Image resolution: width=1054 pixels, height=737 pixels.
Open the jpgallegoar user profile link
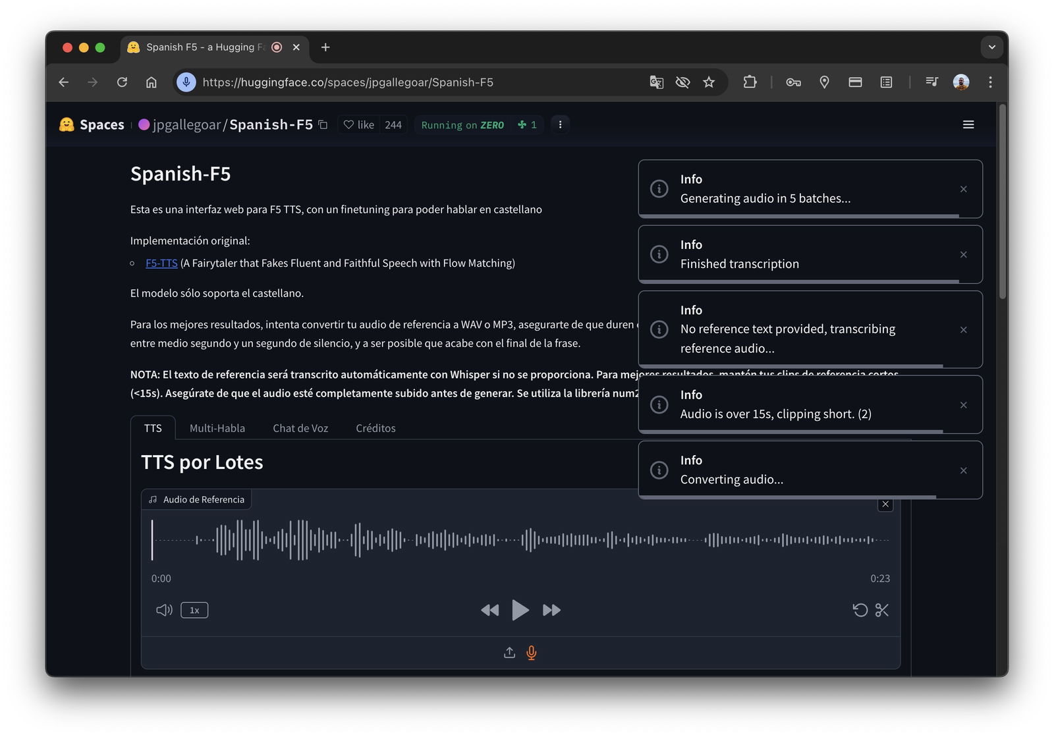tap(186, 124)
